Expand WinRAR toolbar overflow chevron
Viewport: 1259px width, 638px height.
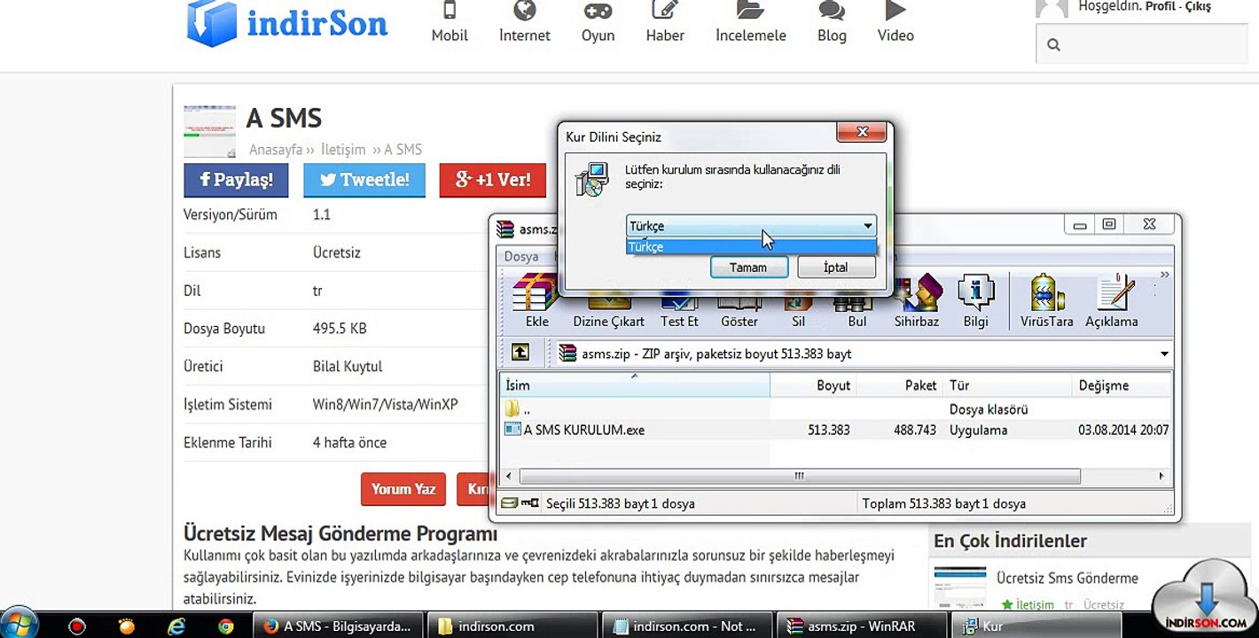(x=1165, y=276)
